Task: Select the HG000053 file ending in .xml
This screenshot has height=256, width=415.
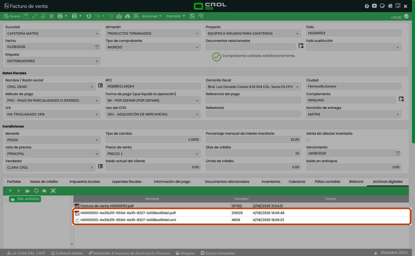Action: tap(241, 220)
